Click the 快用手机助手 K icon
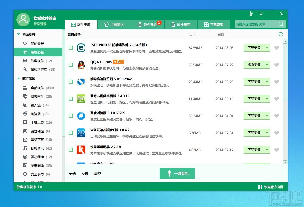304x207 pixels. [81, 150]
